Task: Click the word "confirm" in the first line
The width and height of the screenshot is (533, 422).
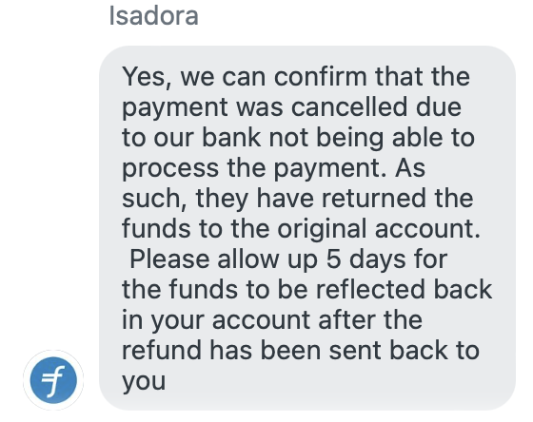Action: click(x=321, y=76)
